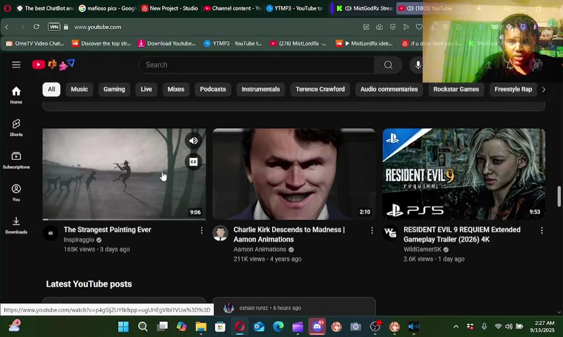The image size is (563, 337).
Task: Open Windows taskbar search
Action: point(143,327)
